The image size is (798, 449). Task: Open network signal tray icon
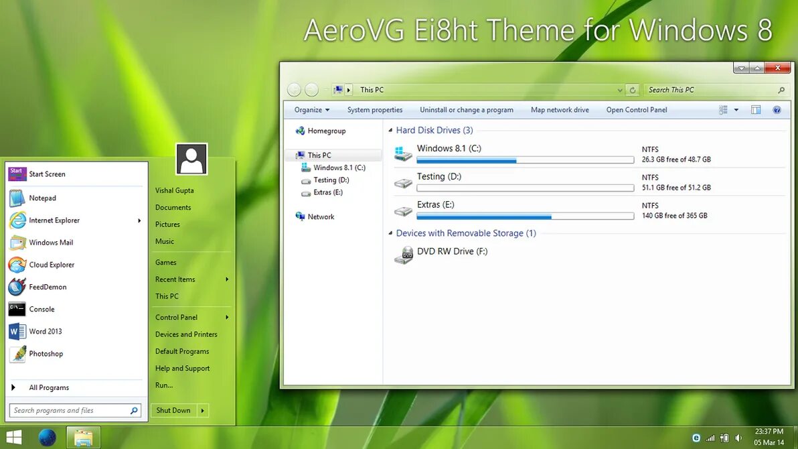pyautogui.click(x=710, y=438)
